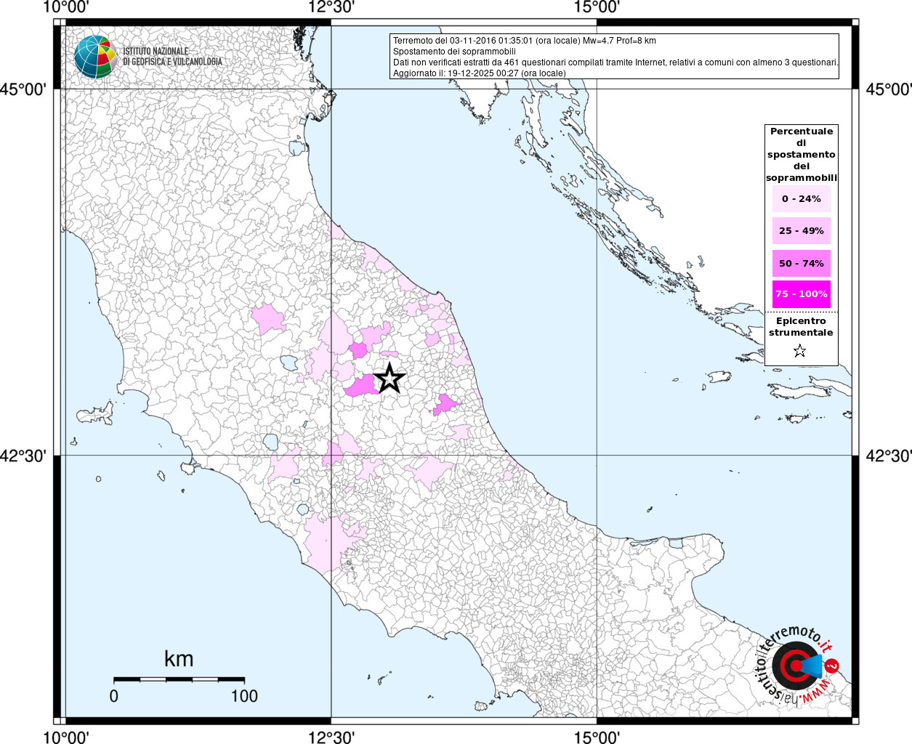This screenshot has width=912, height=744.
Task: Click the 'Dati non verificati' questionnaire line
Action: pyautogui.click(x=616, y=62)
